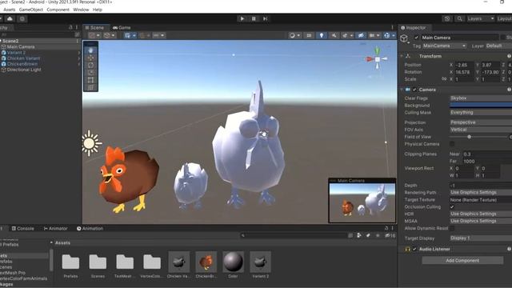Open draw mode dropdown arrow
The image size is (512, 288).
pos(298,35)
